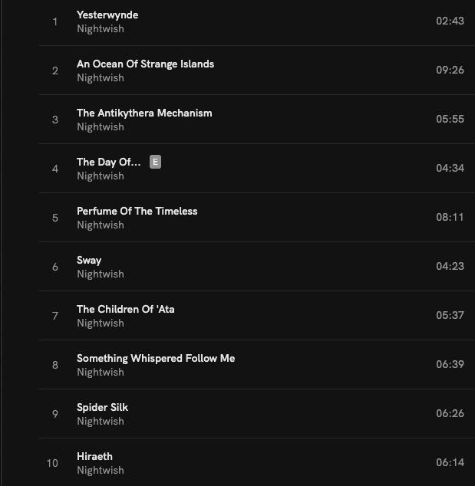Click the 05:55 duration of track three

[x=450, y=120]
